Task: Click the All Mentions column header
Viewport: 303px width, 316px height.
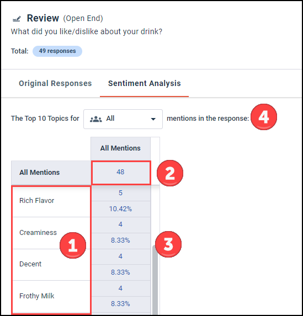Action: tap(120, 148)
